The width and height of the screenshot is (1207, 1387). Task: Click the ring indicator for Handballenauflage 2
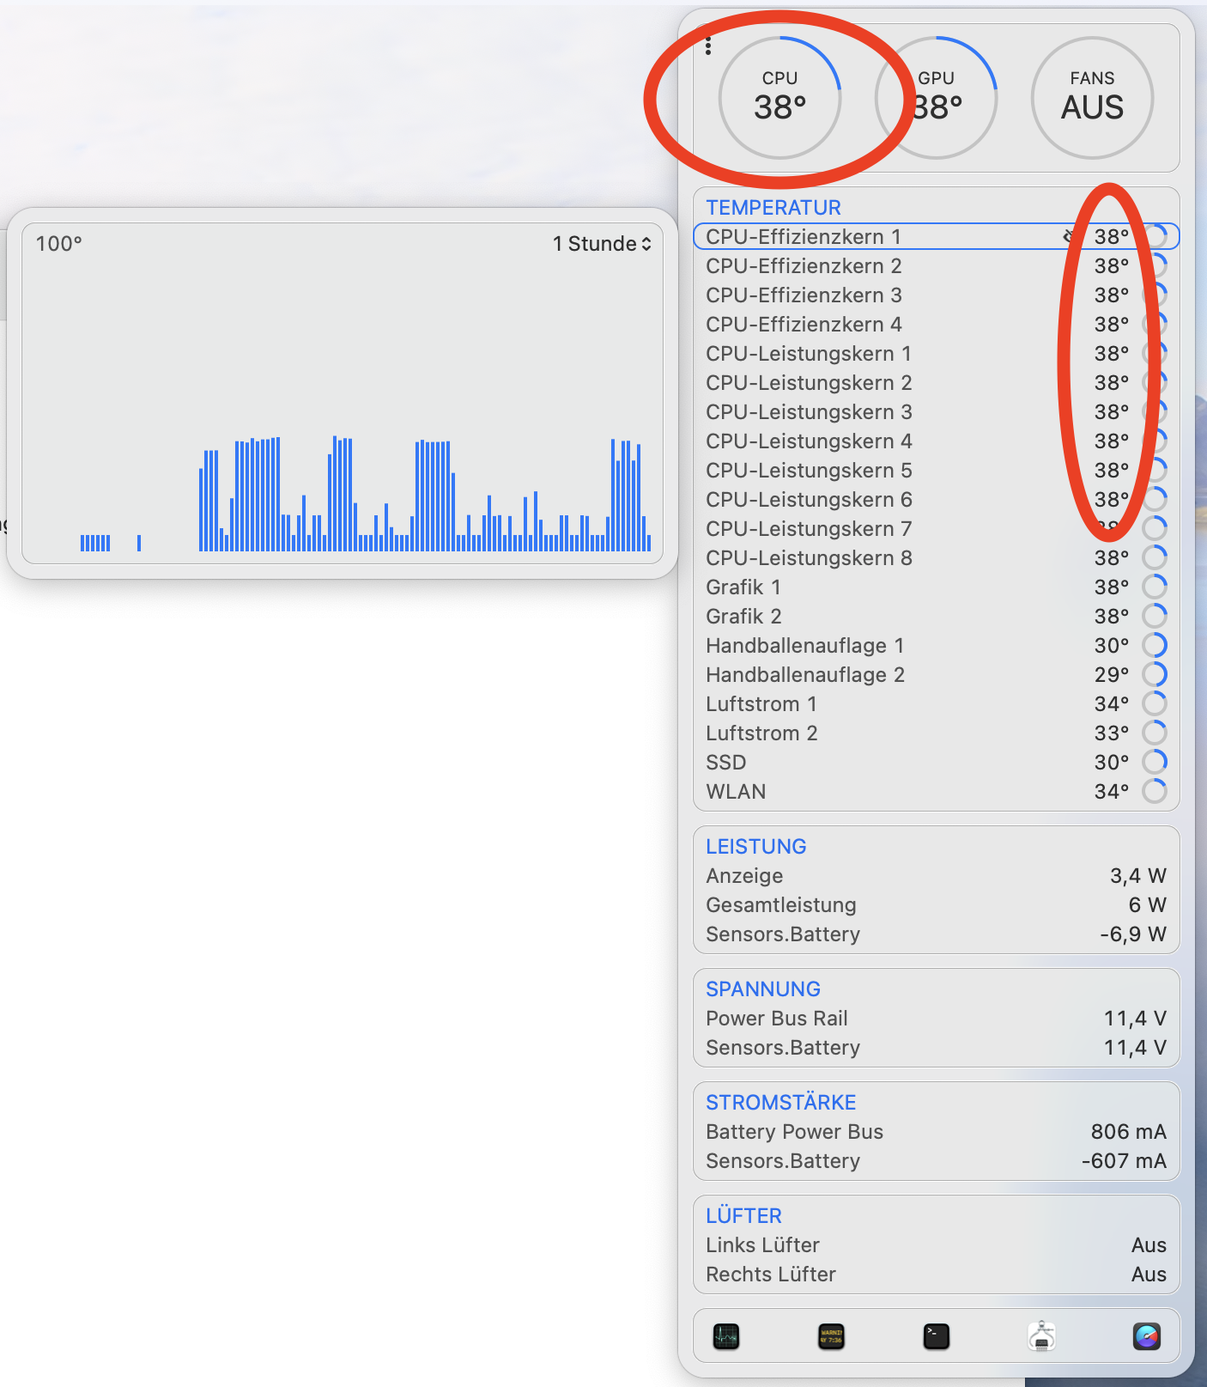1155,674
